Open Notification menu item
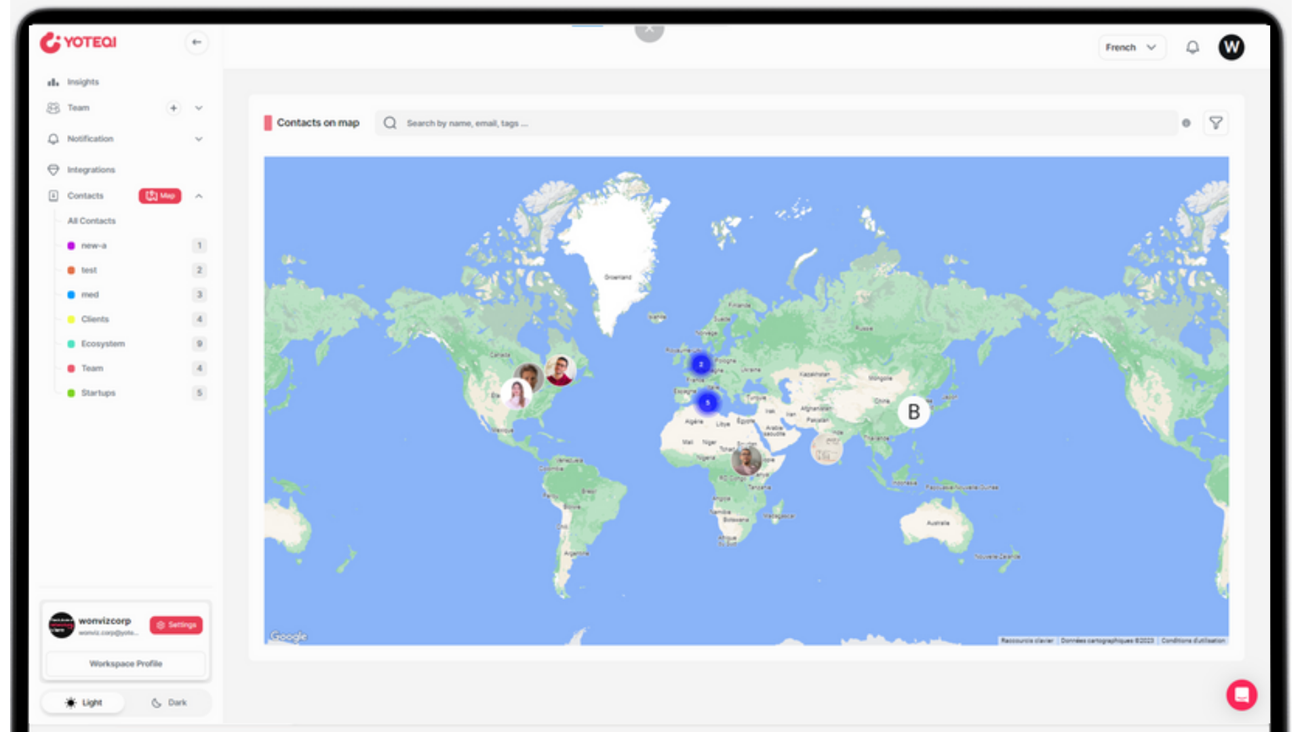1302x732 pixels. [90, 139]
